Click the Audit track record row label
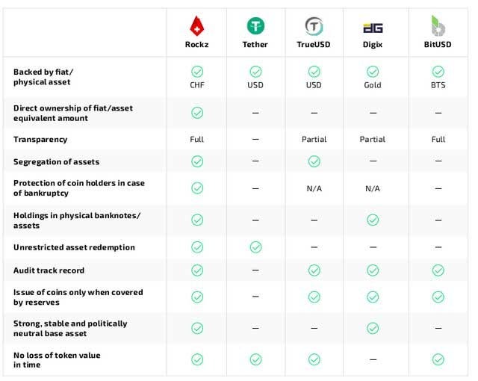Image resolution: width=478 pixels, height=381 pixels. [x=49, y=270]
